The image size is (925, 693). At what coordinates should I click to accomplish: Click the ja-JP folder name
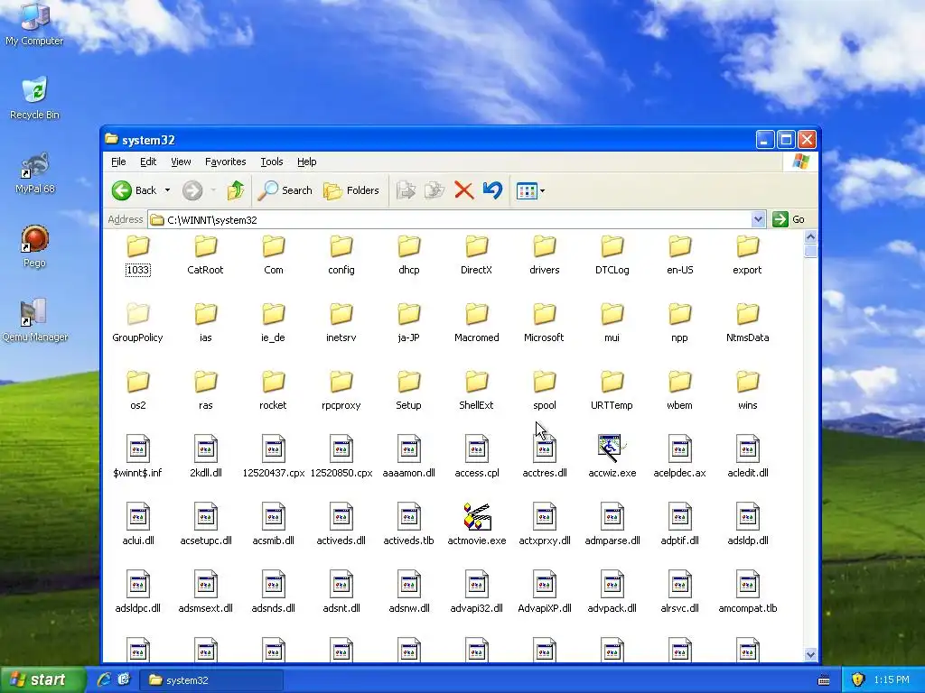coord(409,337)
